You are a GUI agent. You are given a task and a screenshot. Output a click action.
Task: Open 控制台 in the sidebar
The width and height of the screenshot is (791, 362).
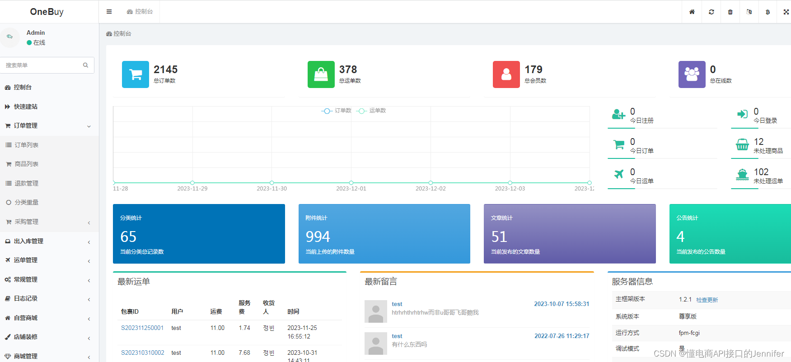[x=49, y=87]
